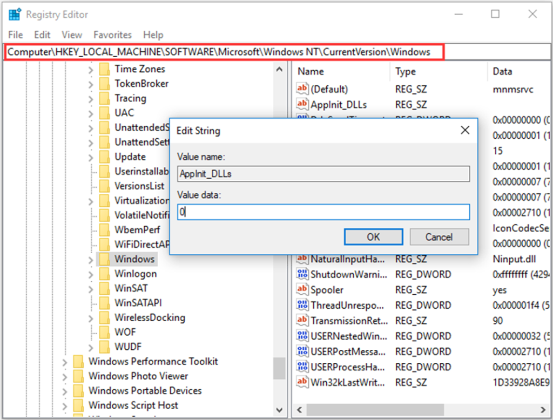Close the Edit String dialog
Image resolution: width=553 pixels, height=420 pixels.
point(465,130)
